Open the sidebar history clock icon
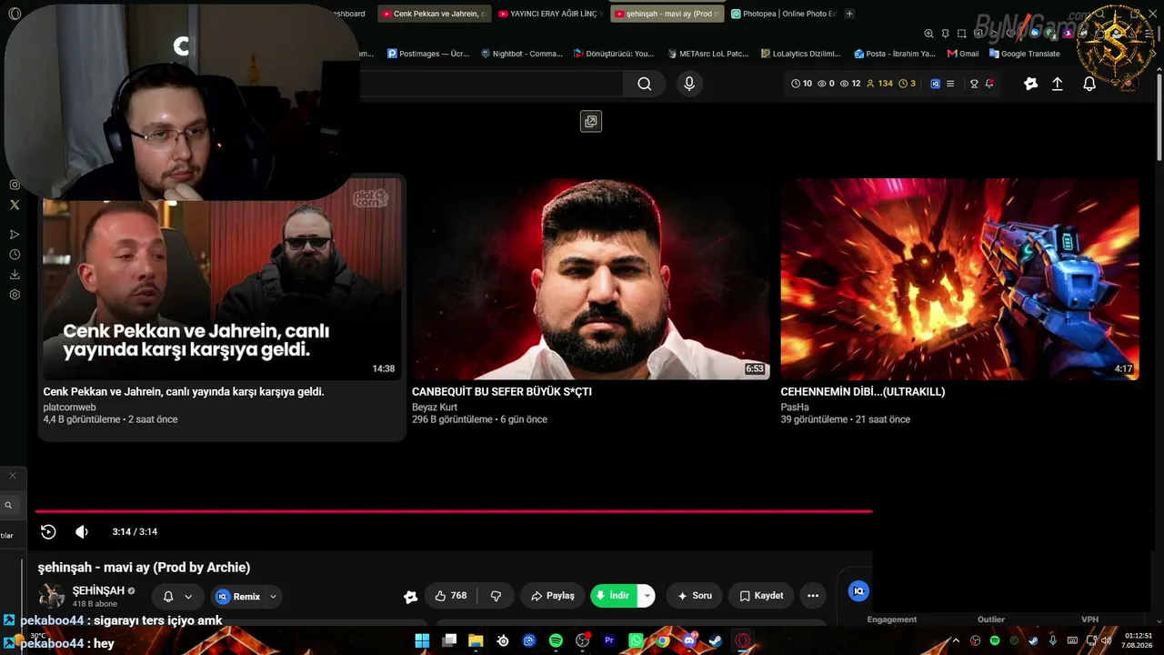Image resolution: width=1164 pixels, height=655 pixels. 15,255
